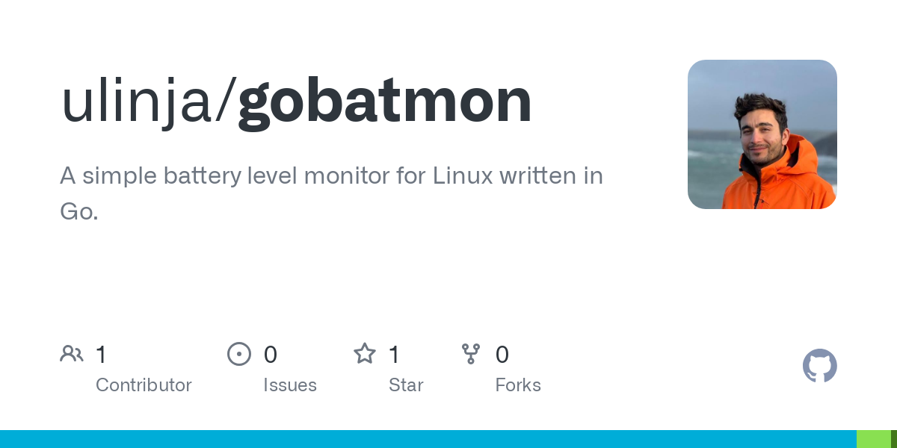Click the Contributors people icon
Image resolution: width=897 pixels, height=448 pixels.
[72, 354]
